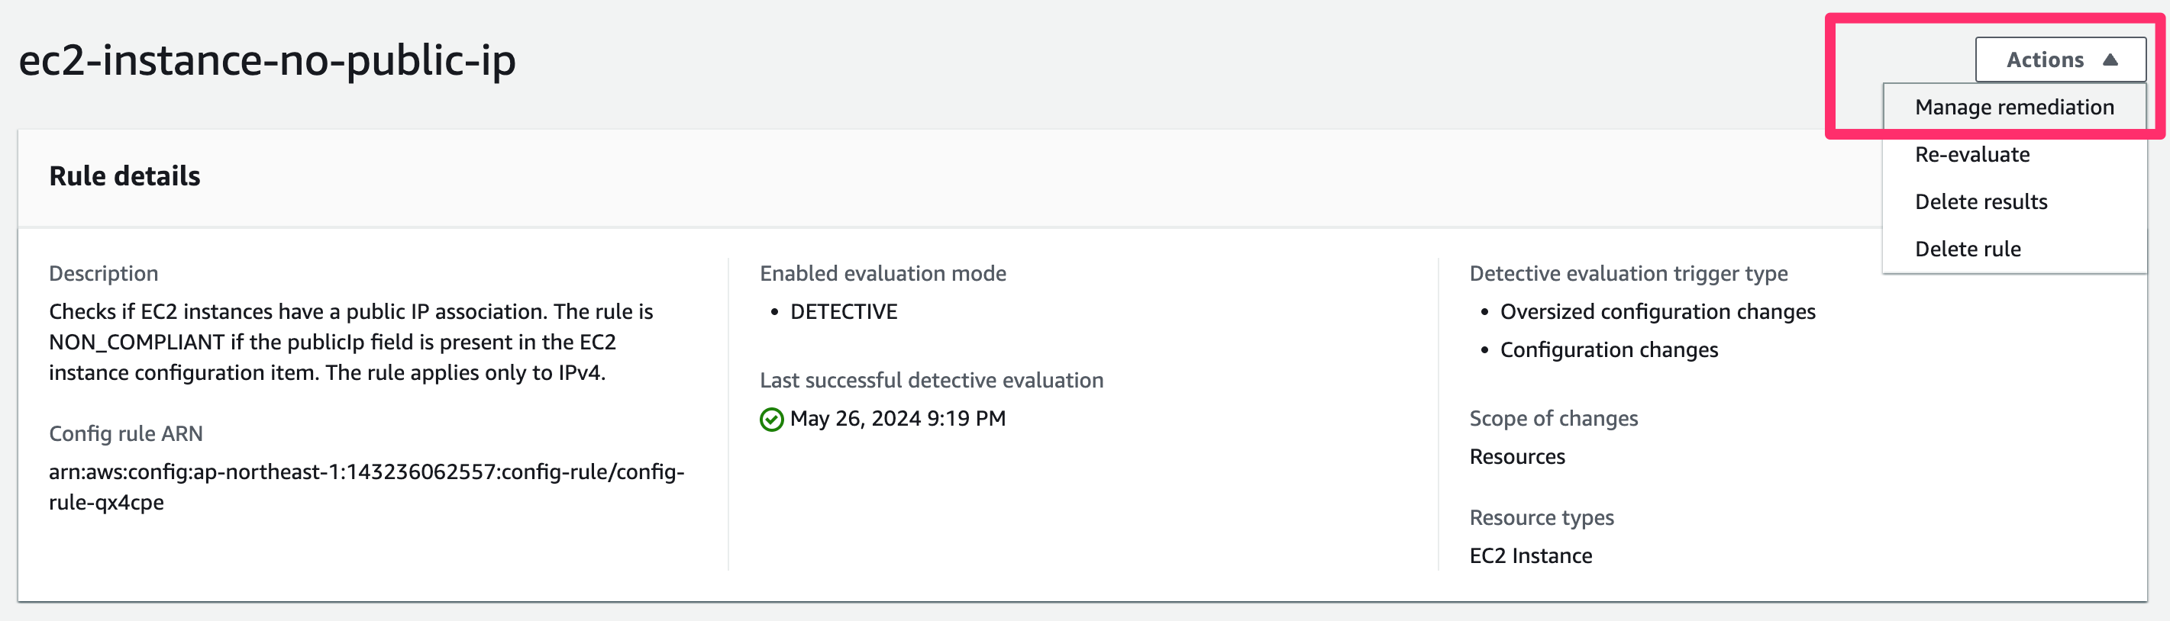Click the May 26, 2024 evaluation timestamp
2170x621 pixels.
(897, 418)
